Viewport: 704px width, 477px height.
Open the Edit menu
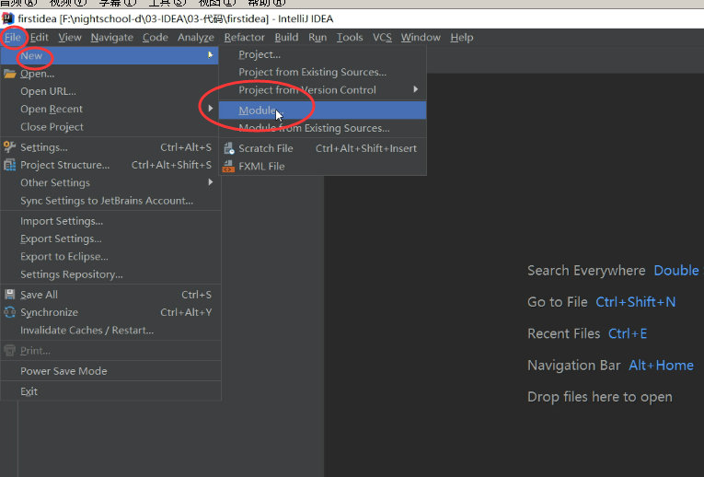point(39,37)
